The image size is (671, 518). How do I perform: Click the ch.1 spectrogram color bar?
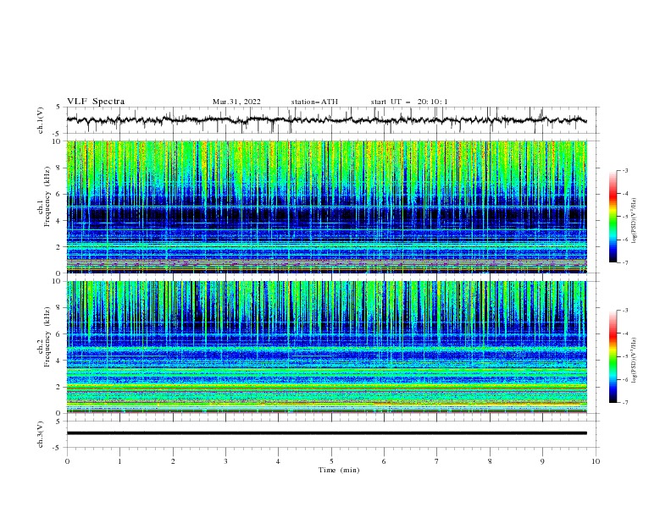[613, 217]
